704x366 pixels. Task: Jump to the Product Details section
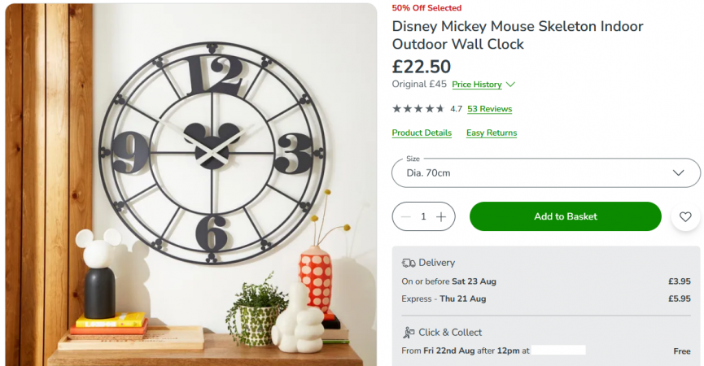(x=422, y=133)
